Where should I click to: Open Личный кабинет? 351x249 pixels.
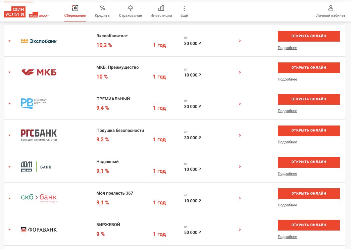(331, 11)
